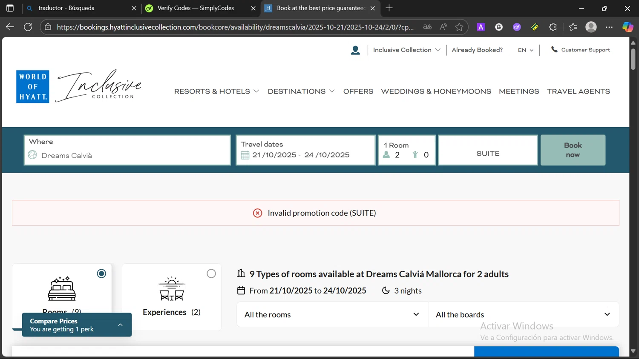The width and height of the screenshot is (639, 359).
Task: Click the page vertical scrollbar thumb
Action: 633,59
